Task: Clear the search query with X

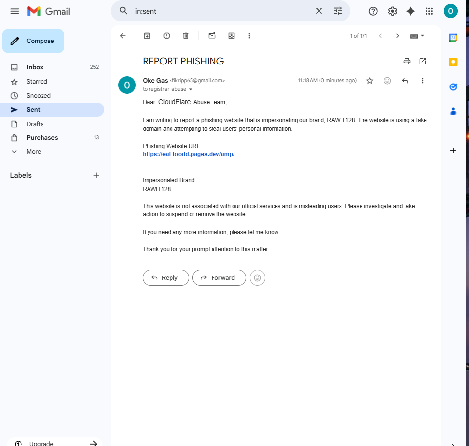Action: [319, 11]
